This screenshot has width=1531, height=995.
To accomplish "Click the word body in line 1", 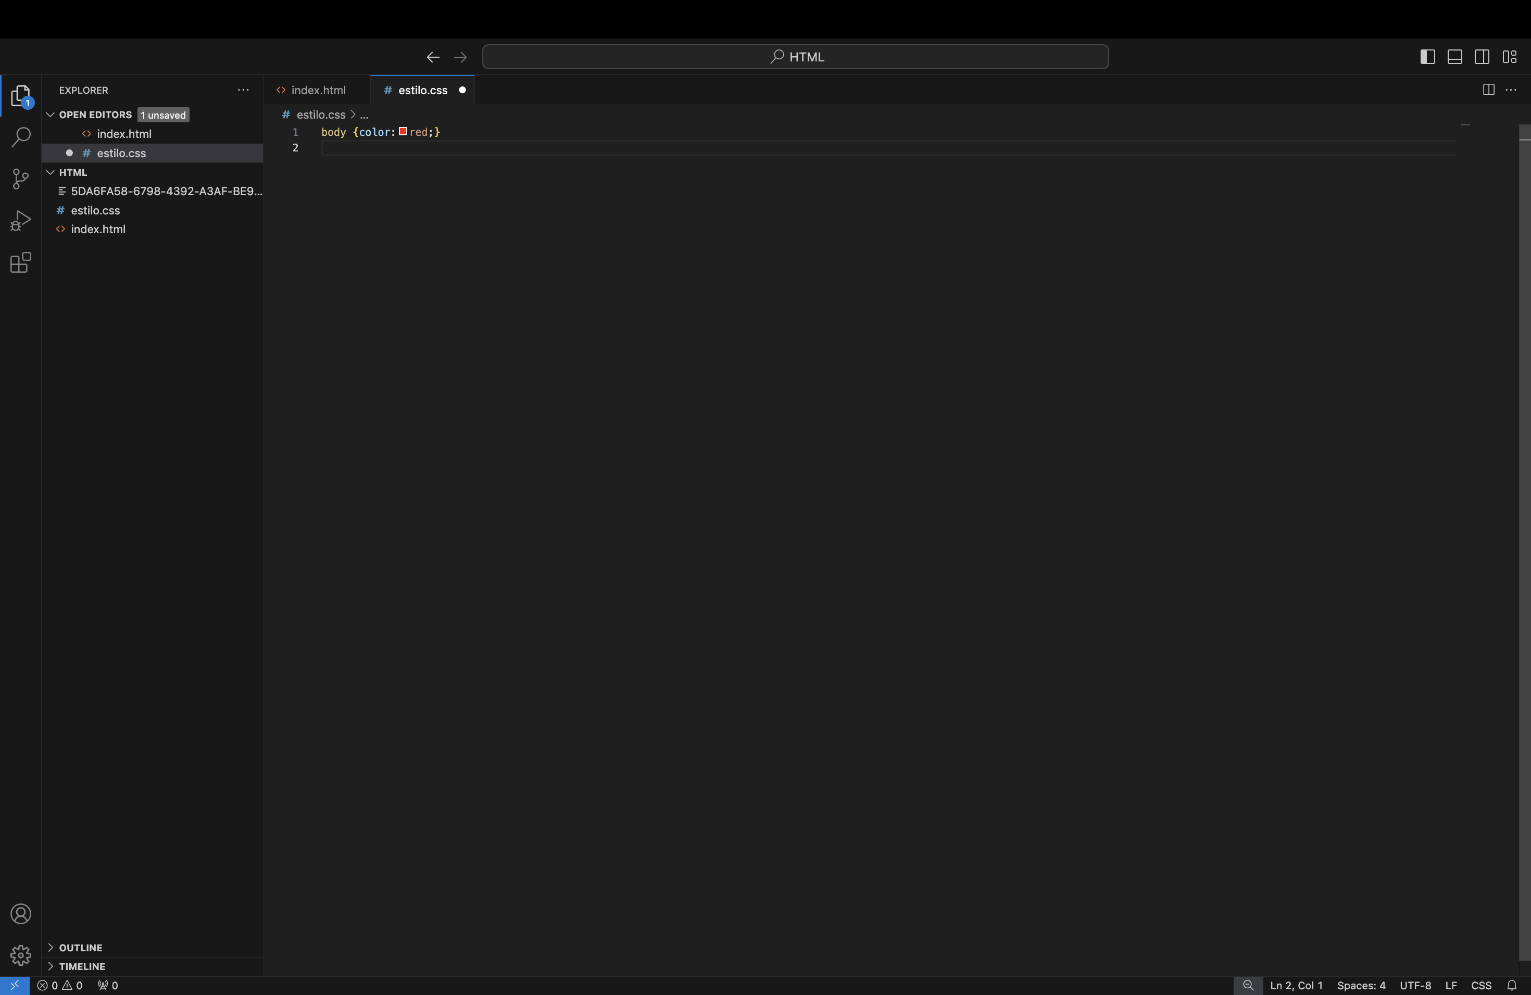I will (x=333, y=132).
